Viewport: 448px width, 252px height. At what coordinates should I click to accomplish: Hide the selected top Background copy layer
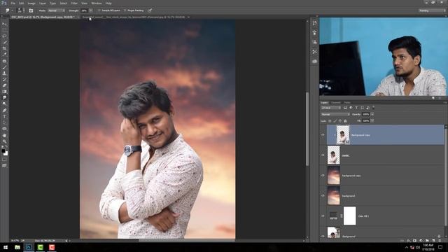pyautogui.click(x=323, y=135)
